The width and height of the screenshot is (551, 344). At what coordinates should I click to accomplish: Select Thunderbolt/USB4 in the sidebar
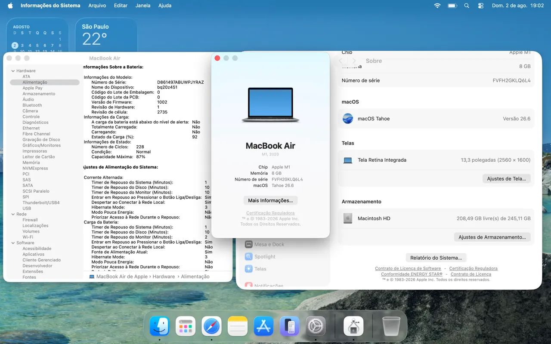[x=41, y=203]
